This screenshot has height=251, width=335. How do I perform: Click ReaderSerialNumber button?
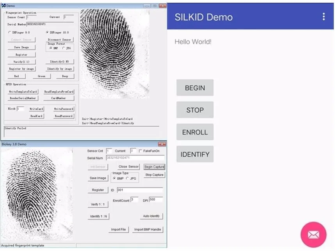tap(23, 98)
